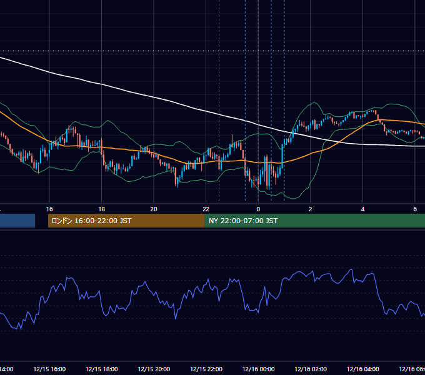Click the '18' hour label on the price chart axis
This screenshot has height=375, width=425.
point(101,209)
